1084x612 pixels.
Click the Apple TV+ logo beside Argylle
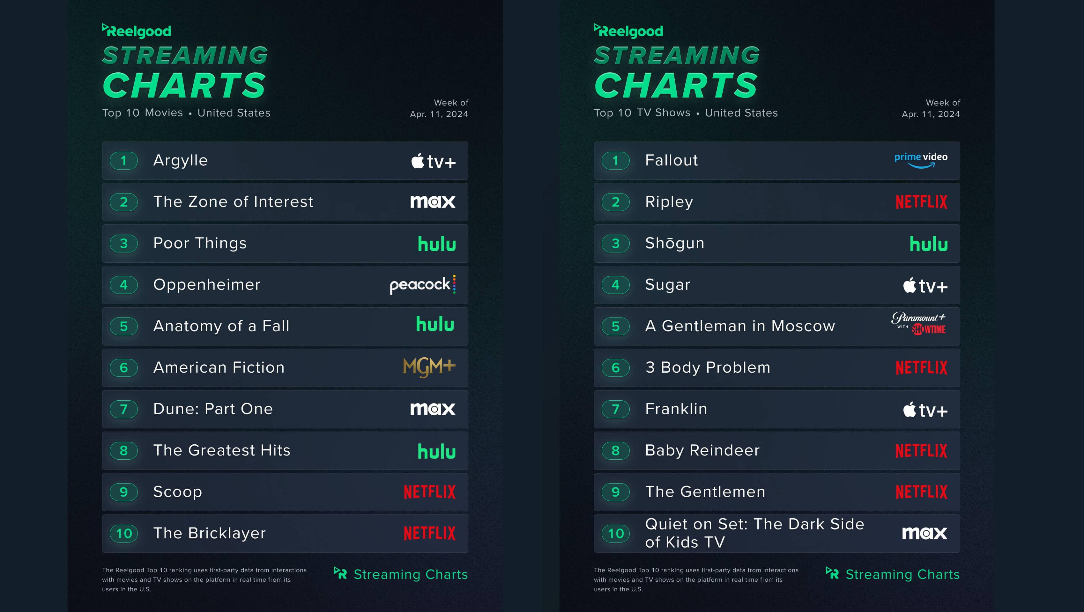(433, 161)
